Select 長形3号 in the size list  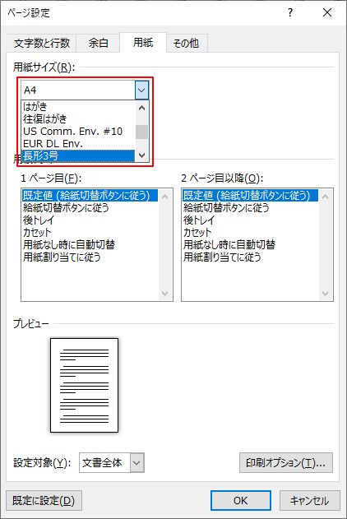pos(78,155)
